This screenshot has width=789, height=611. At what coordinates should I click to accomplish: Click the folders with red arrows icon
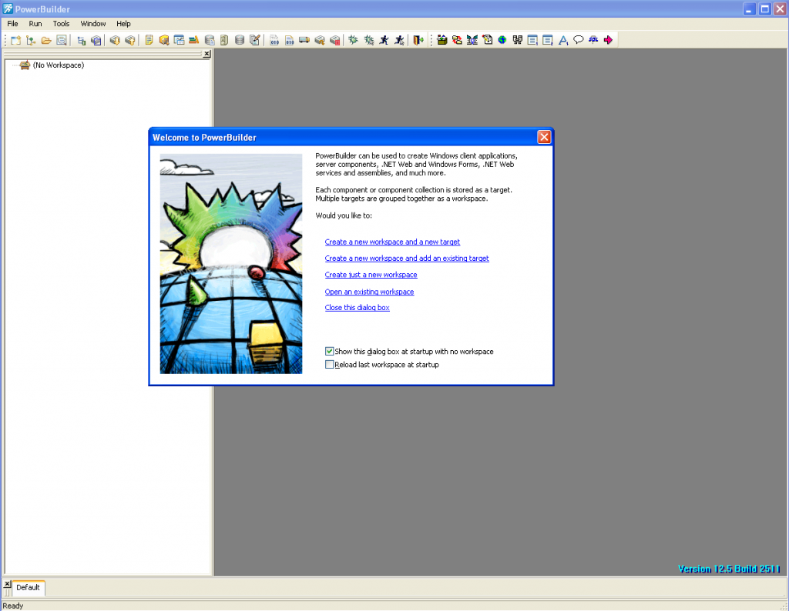(457, 40)
